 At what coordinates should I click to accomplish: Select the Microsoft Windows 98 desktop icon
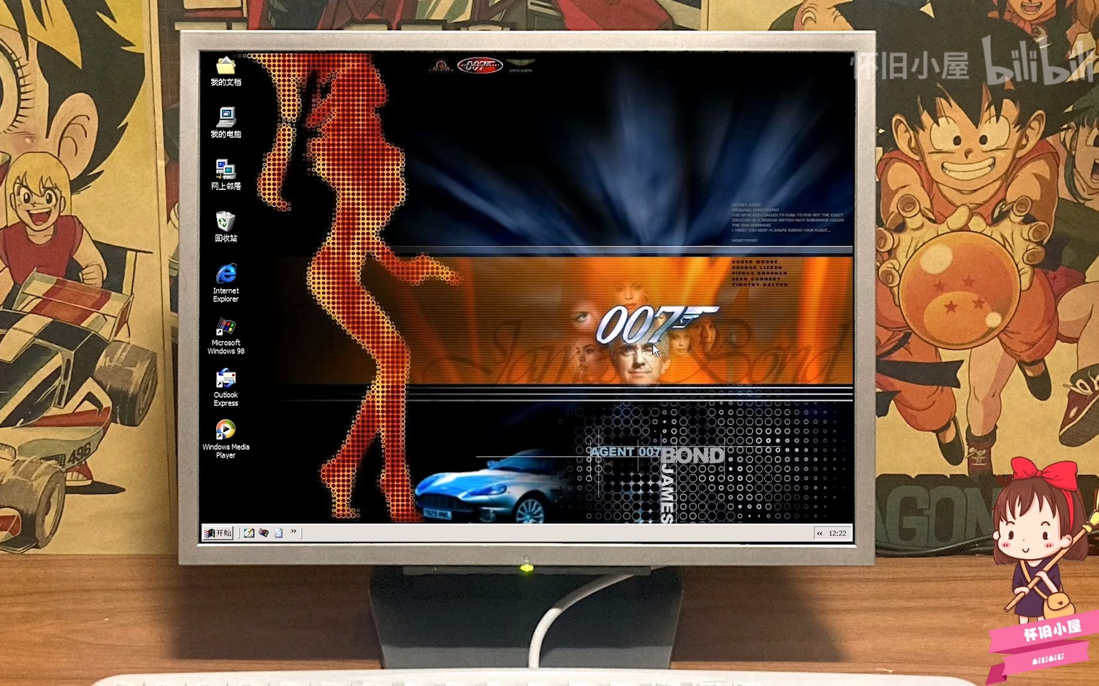226,336
